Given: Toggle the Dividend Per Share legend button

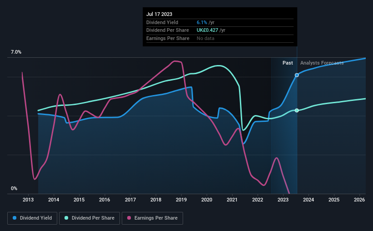Looking at the screenshot, I should click(90, 218).
